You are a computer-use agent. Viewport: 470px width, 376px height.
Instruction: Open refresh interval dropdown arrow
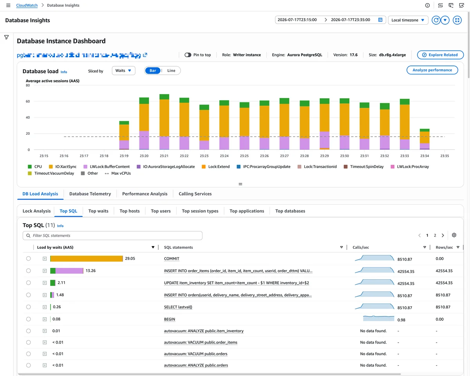click(445, 20)
